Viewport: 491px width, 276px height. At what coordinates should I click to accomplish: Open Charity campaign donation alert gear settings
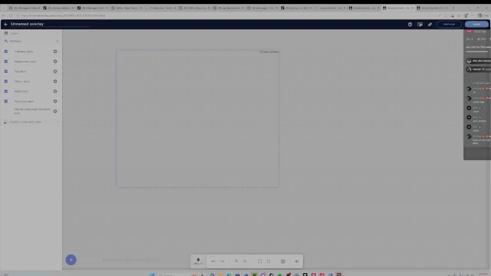[55, 111]
